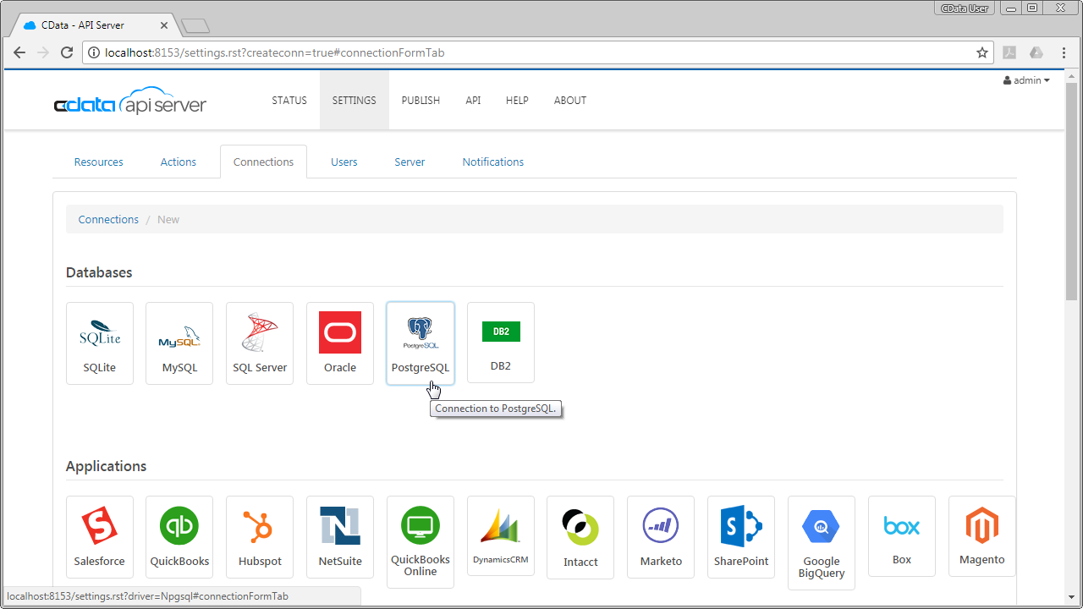Click the CData API Server logo
The height and width of the screenshot is (609, 1083).
pyautogui.click(x=130, y=101)
